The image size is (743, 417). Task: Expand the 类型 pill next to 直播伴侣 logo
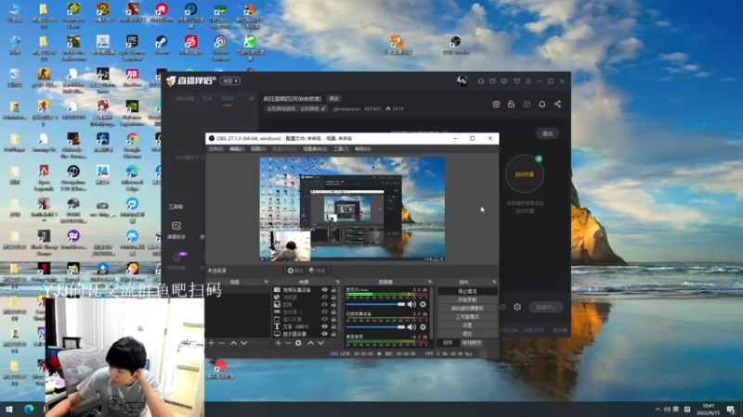pos(230,81)
